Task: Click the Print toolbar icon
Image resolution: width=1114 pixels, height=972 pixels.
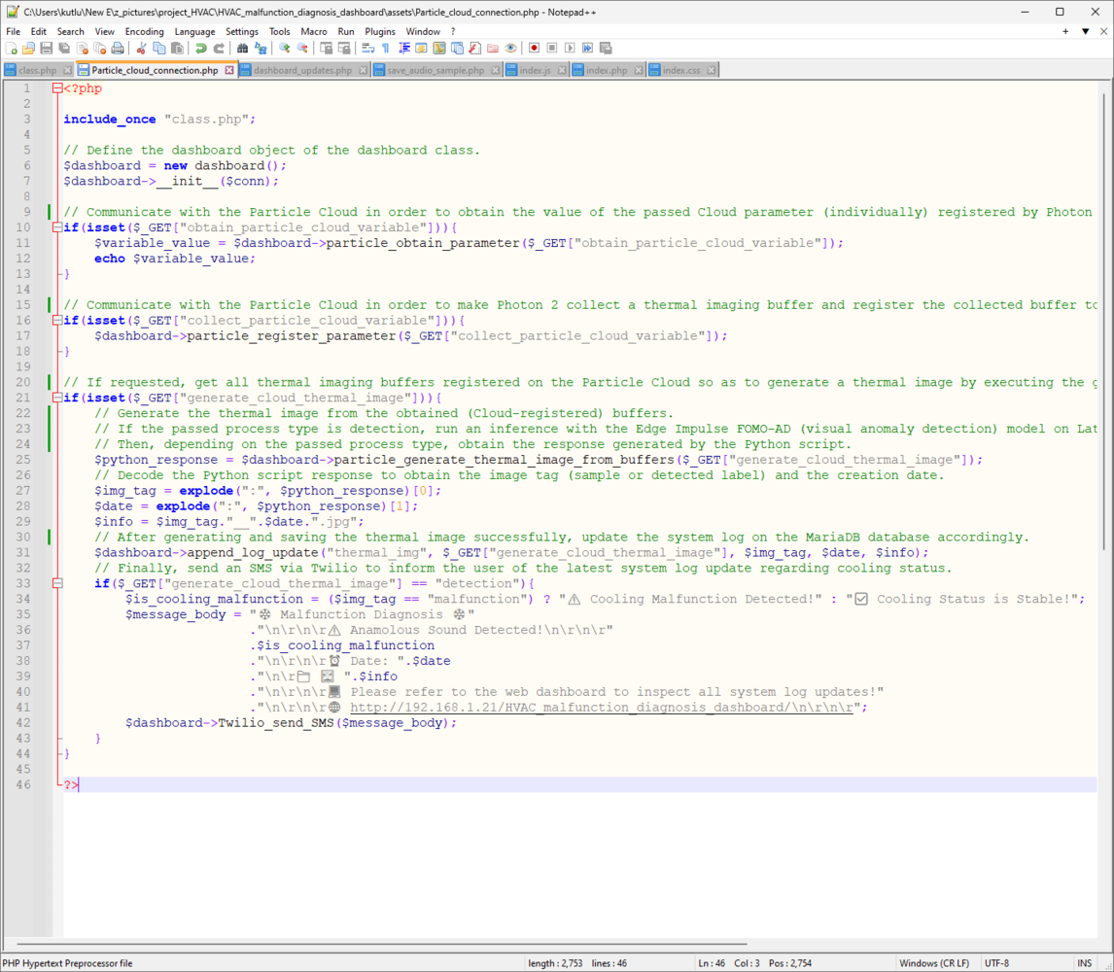Action: pyautogui.click(x=118, y=48)
